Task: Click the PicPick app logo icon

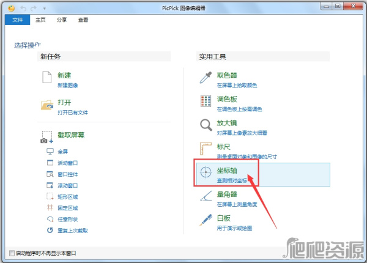Action: pos(11,8)
